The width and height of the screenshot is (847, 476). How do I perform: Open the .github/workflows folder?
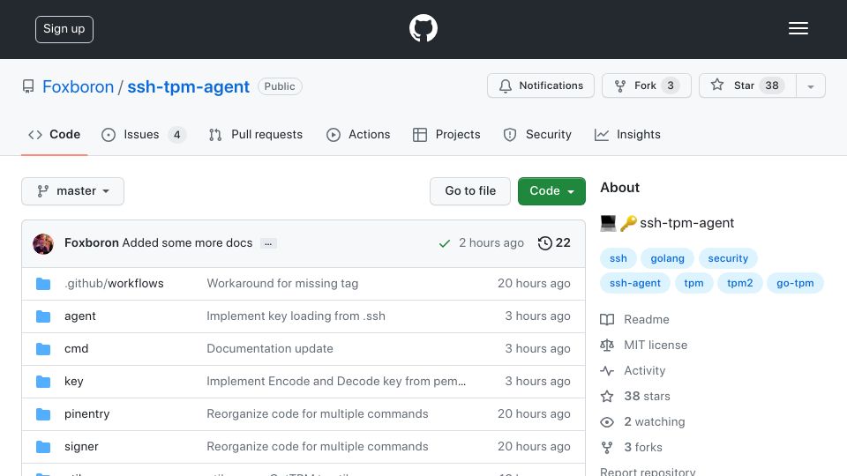[x=114, y=283]
